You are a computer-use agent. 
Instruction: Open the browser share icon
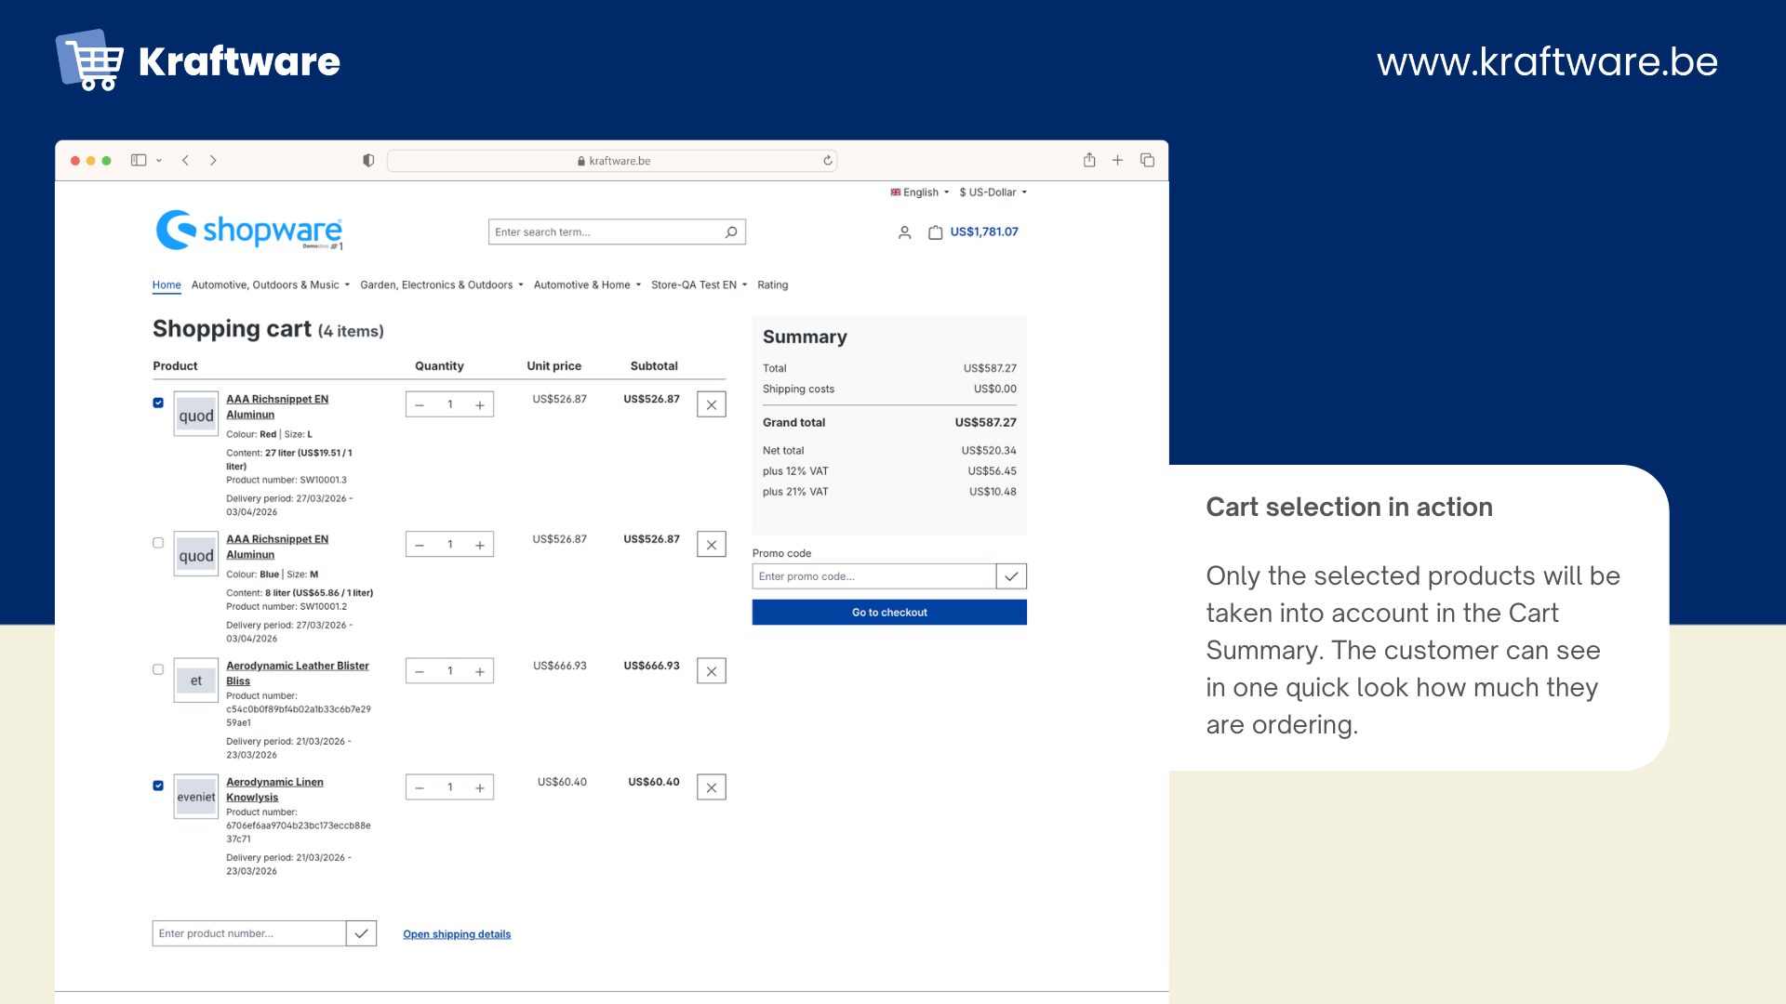tap(1089, 160)
